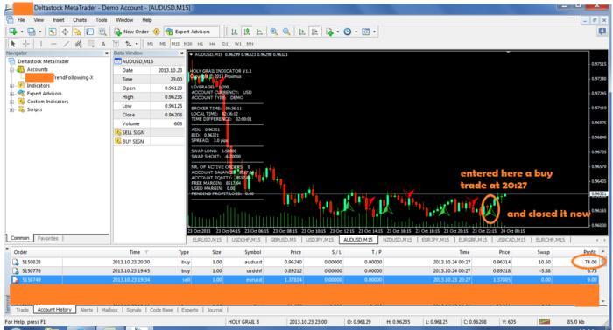
Task: Open the View menu
Action: click(39, 19)
